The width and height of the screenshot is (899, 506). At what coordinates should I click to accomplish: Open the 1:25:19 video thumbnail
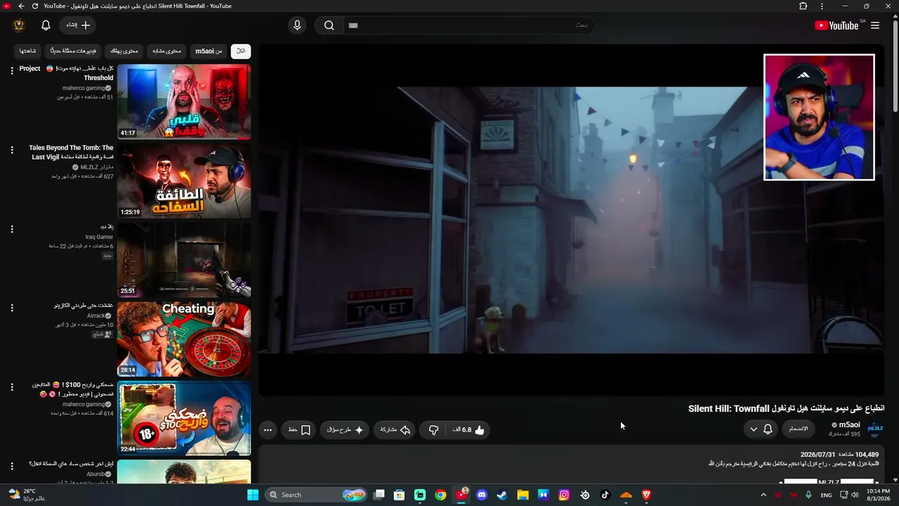pos(184,181)
